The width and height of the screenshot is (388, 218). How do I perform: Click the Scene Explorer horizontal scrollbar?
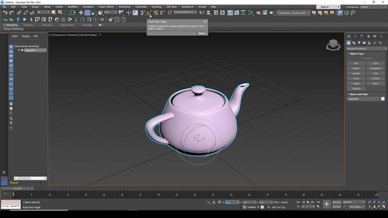pos(30,178)
